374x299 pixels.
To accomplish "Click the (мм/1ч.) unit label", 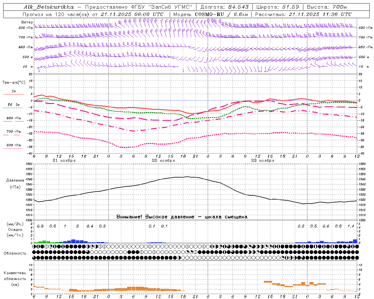I will click(15, 235).
